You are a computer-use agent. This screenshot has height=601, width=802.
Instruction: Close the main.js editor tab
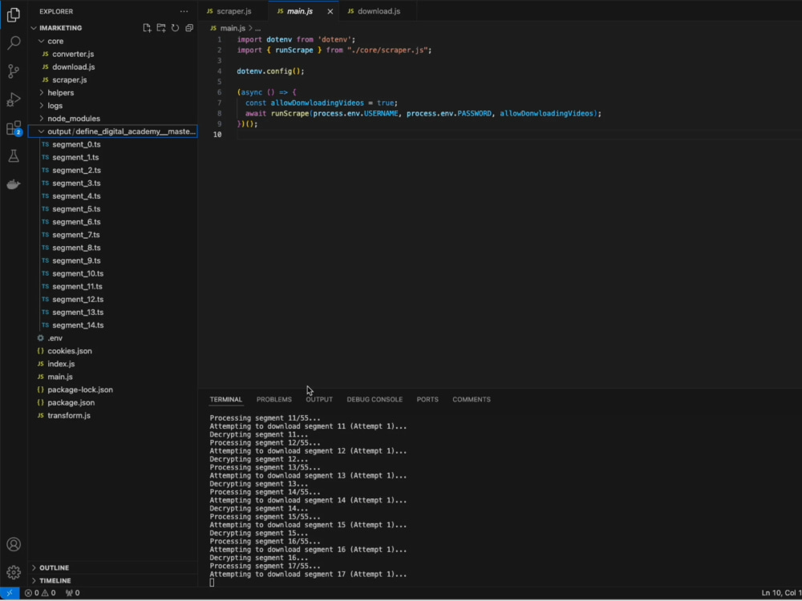coord(330,11)
